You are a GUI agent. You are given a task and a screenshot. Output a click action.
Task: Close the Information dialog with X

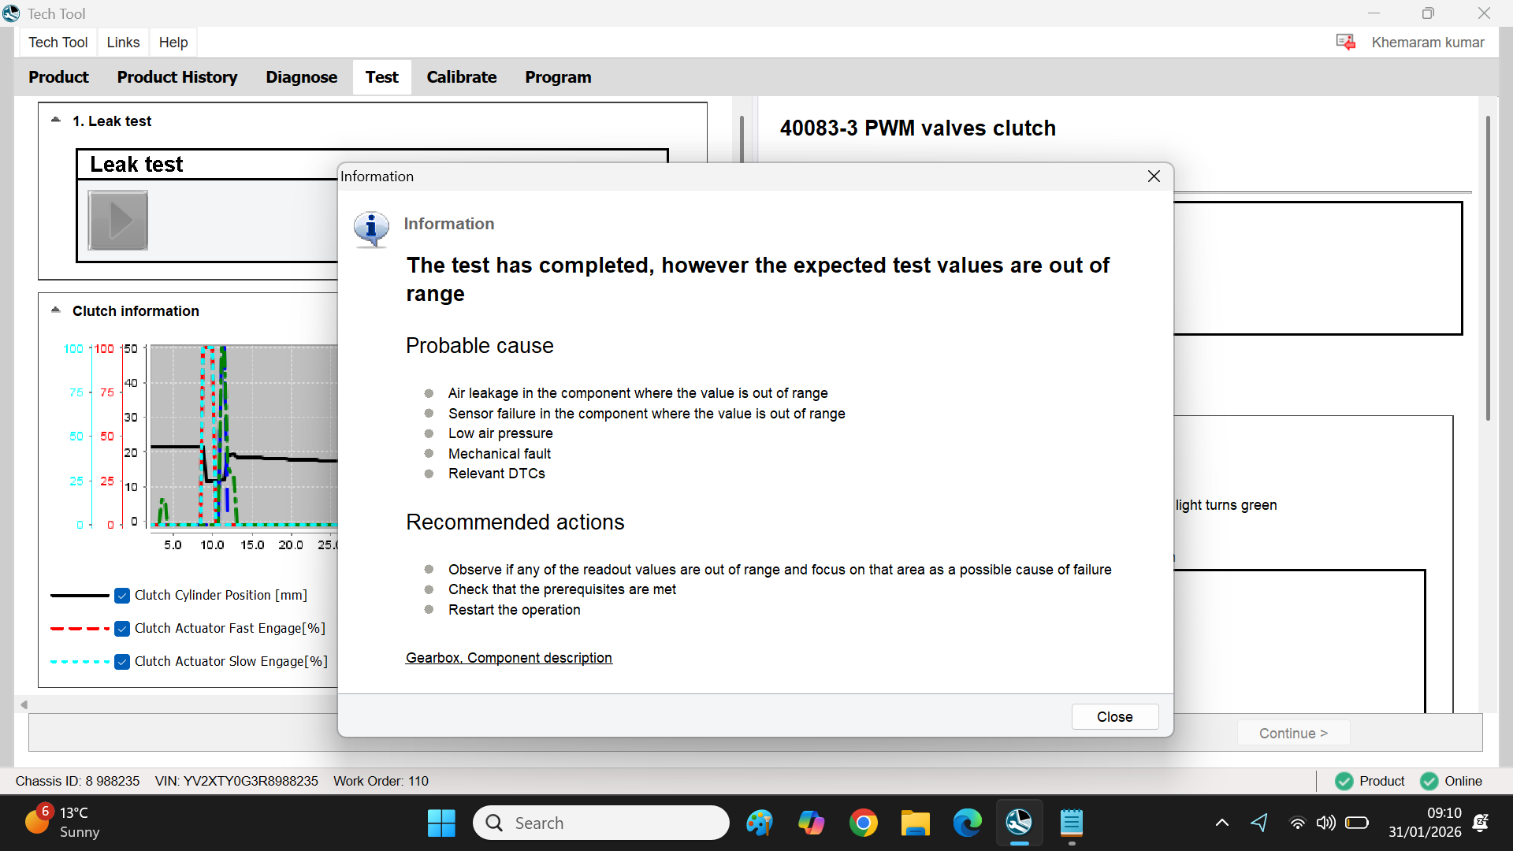point(1154,177)
